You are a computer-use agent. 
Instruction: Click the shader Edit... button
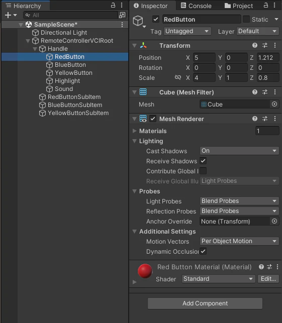268,279
